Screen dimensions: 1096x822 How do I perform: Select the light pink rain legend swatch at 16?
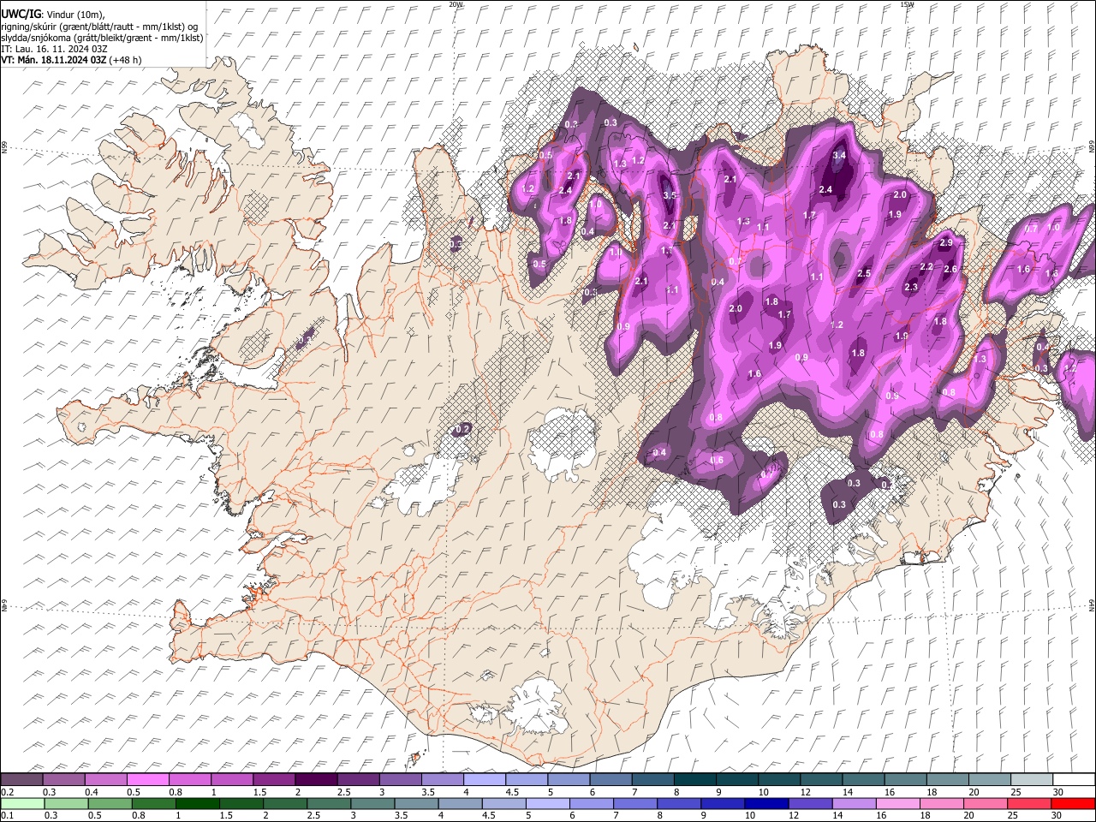(898, 803)
